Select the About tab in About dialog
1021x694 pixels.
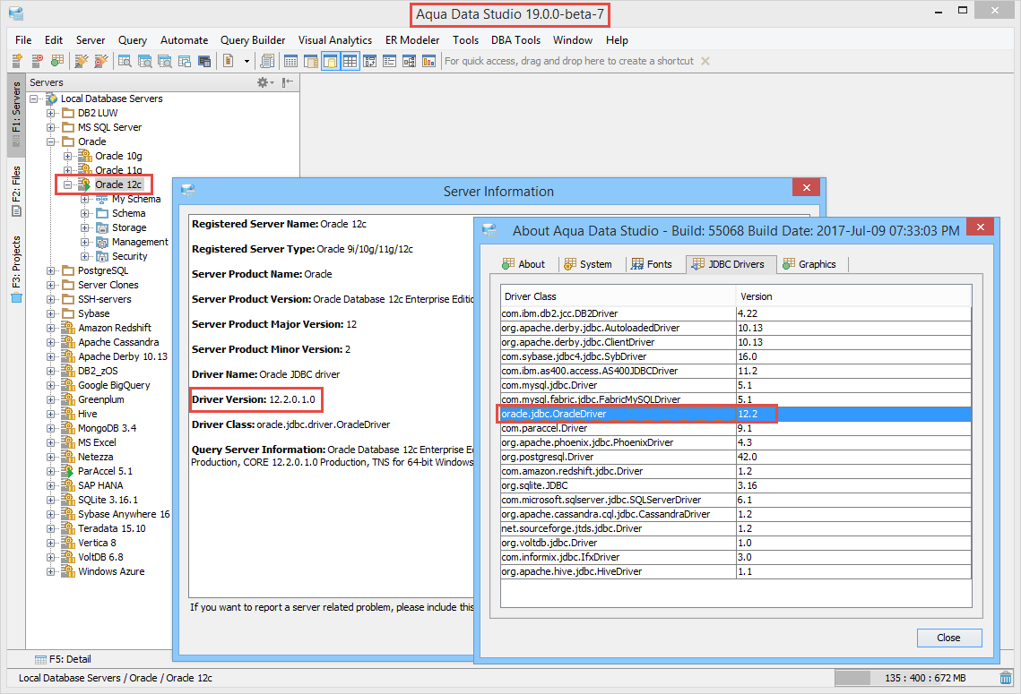[x=523, y=264]
